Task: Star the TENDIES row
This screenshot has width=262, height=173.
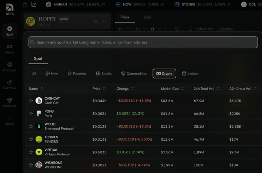Action: click(x=31, y=139)
